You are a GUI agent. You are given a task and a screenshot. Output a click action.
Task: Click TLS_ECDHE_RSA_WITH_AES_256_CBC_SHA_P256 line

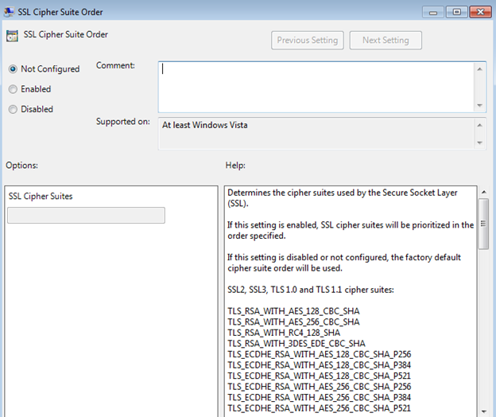coord(320,387)
